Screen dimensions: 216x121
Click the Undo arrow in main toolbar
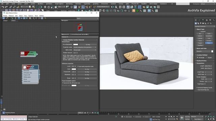3,7
